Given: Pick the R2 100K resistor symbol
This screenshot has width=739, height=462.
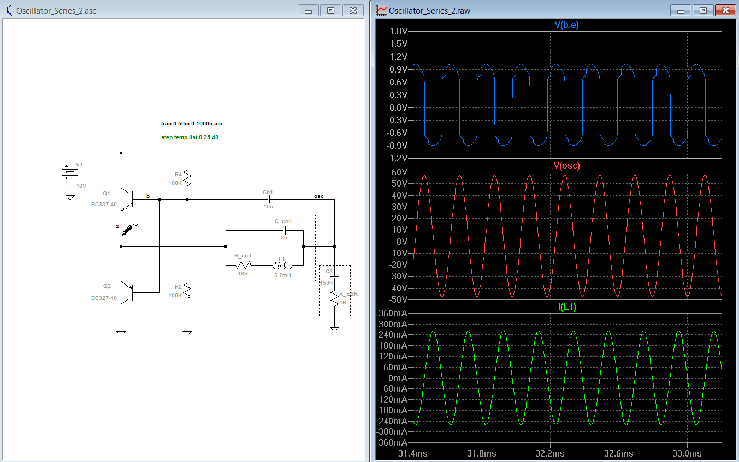Looking at the screenshot, I should click(187, 290).
